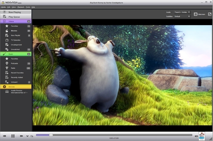213x141 pixels.
Task: Click the Videos section header label
Action: pyautogui.click(x=11, y=22)
